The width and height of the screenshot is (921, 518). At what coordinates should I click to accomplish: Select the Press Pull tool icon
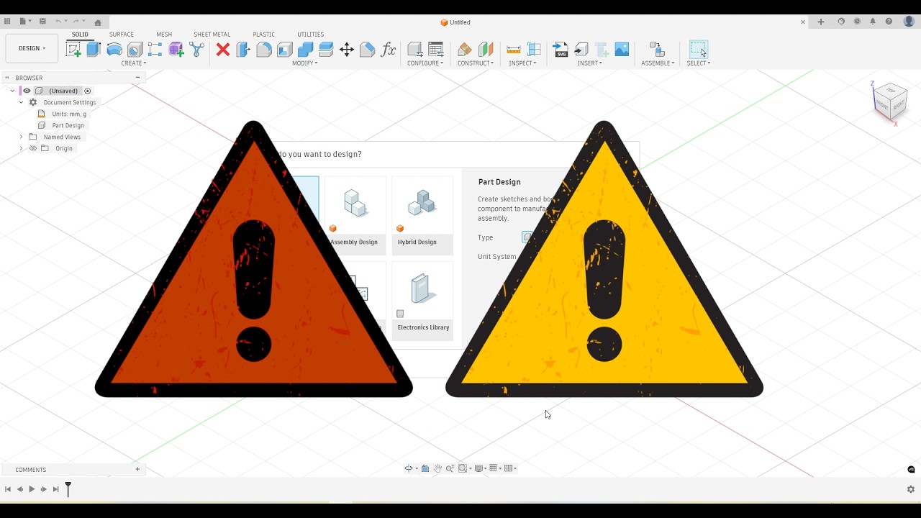click(243, 50)
